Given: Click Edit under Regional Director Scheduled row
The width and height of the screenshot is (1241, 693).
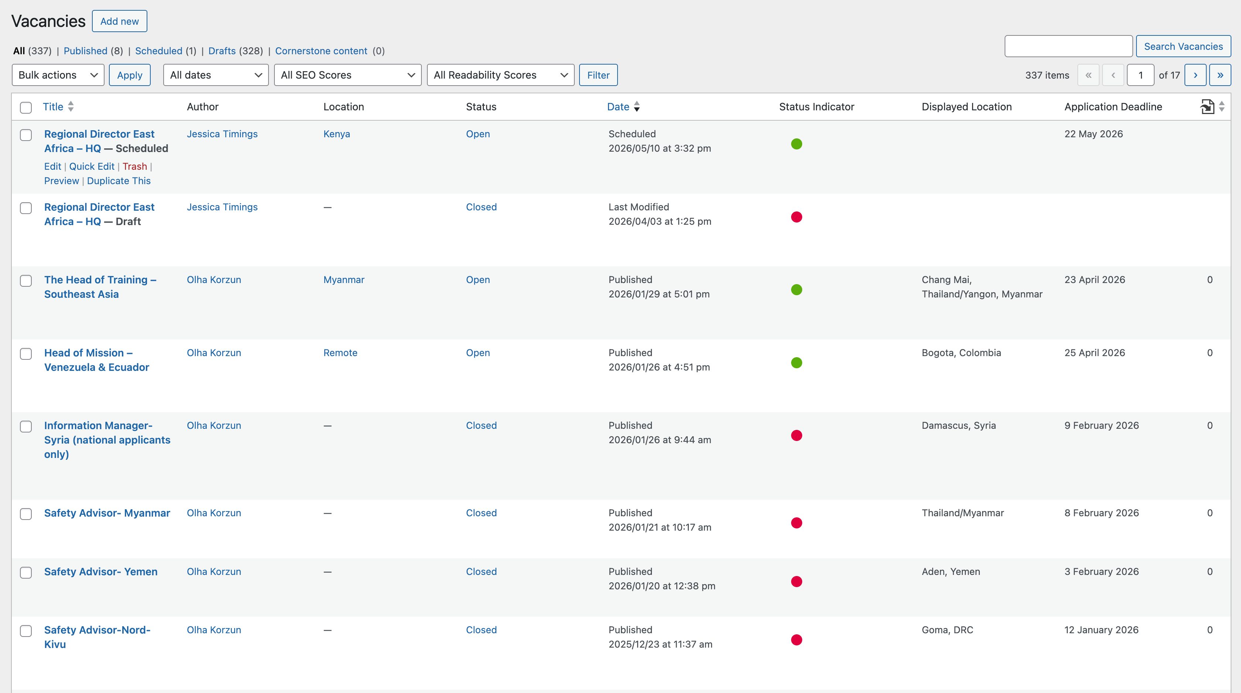Looking at the screenshot, I should point(52,166).
